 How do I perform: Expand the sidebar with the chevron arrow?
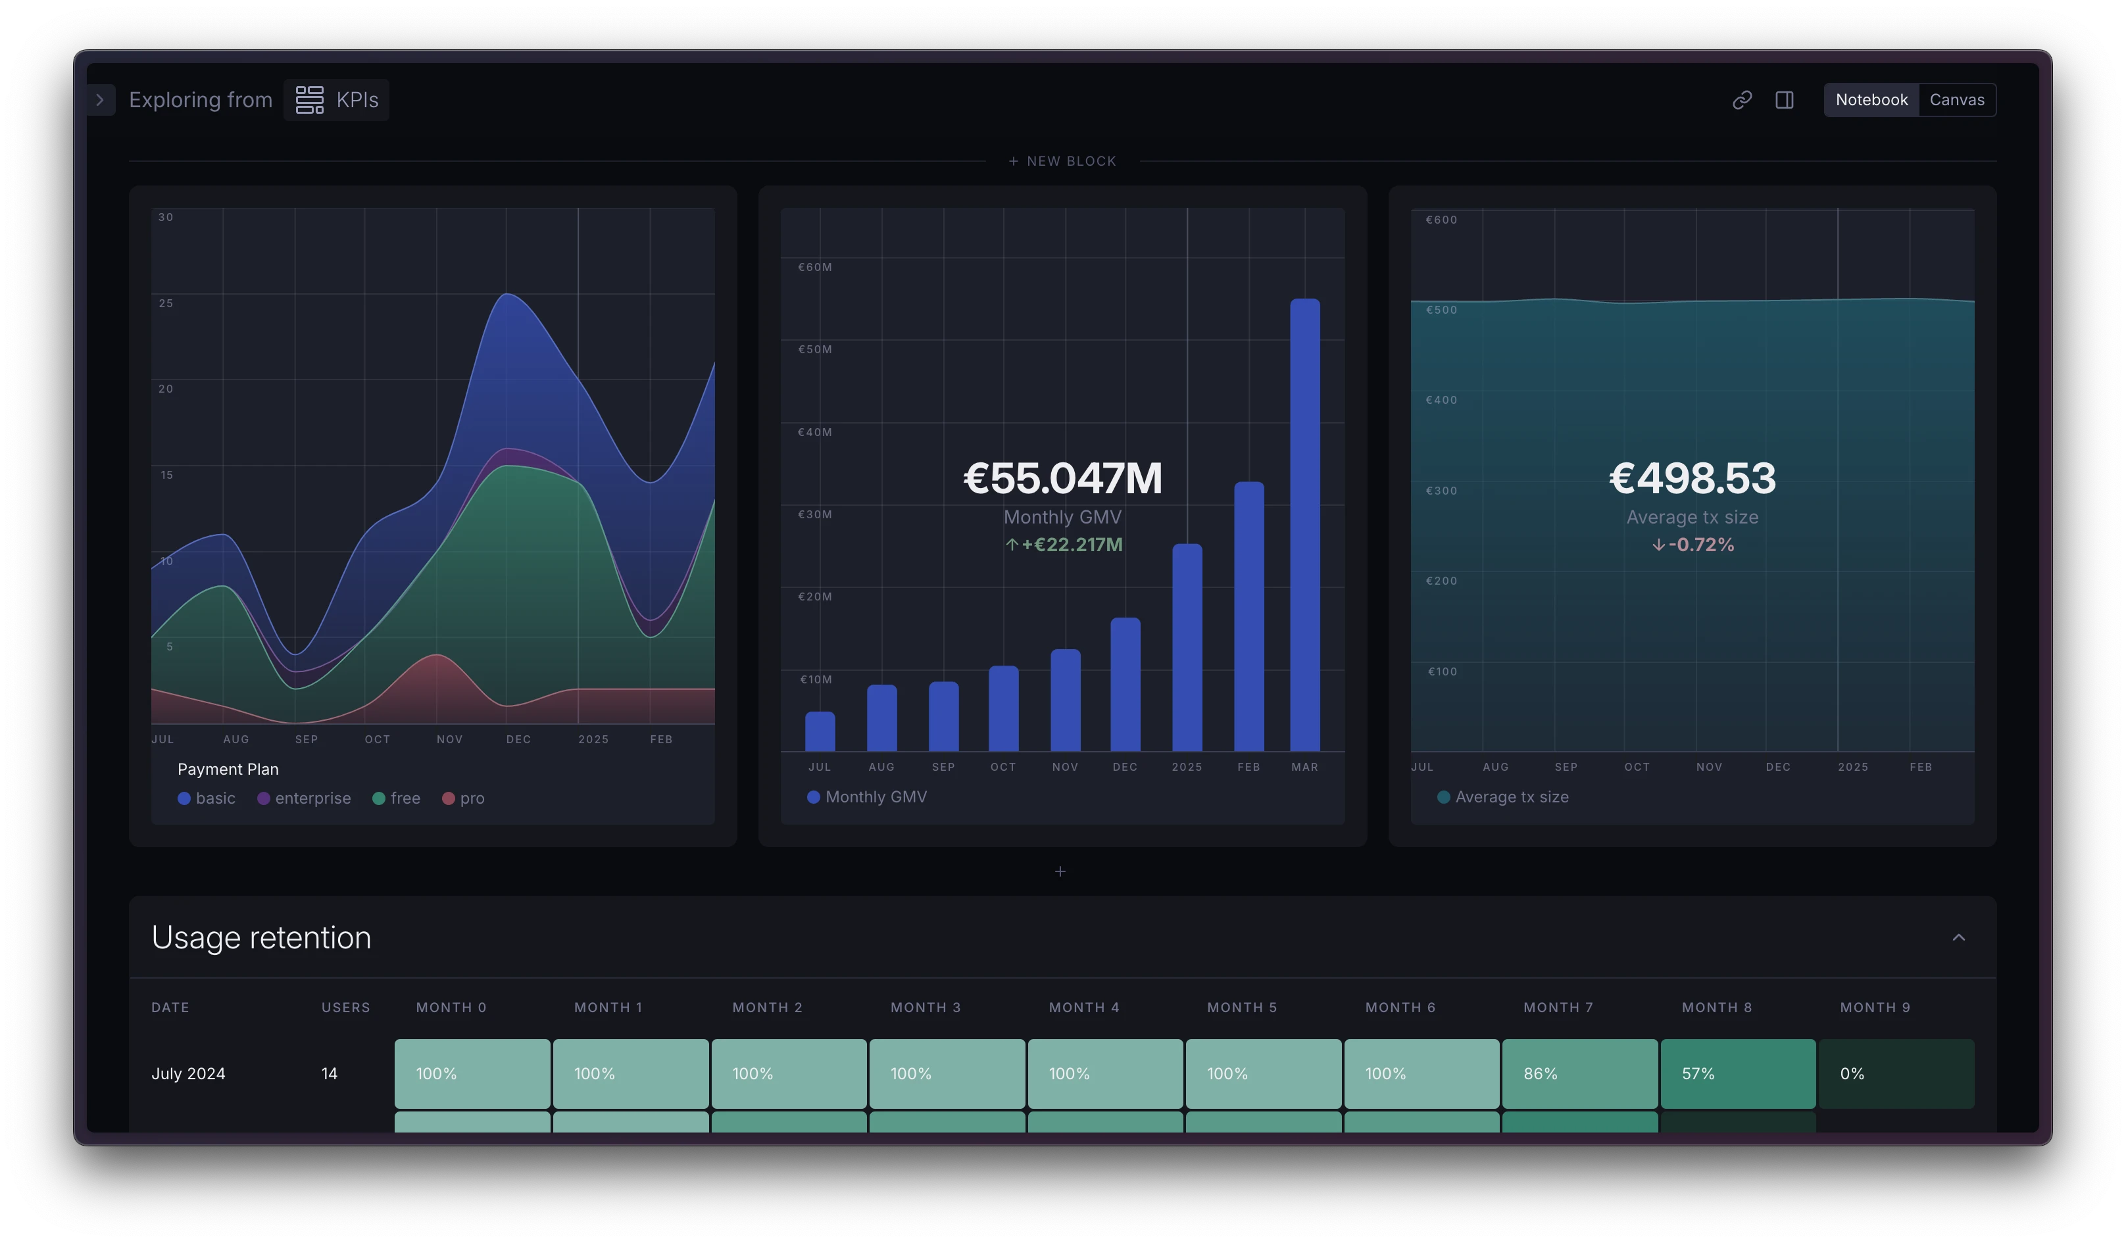coord(101,101)
